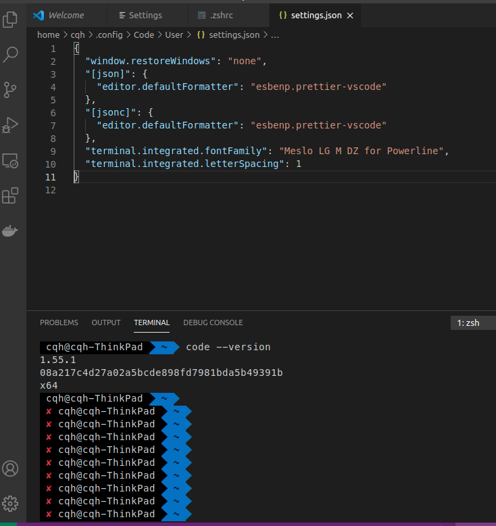
Task: Expand the breadcrumb ellipsis symbol
Action: click(275, 35)
